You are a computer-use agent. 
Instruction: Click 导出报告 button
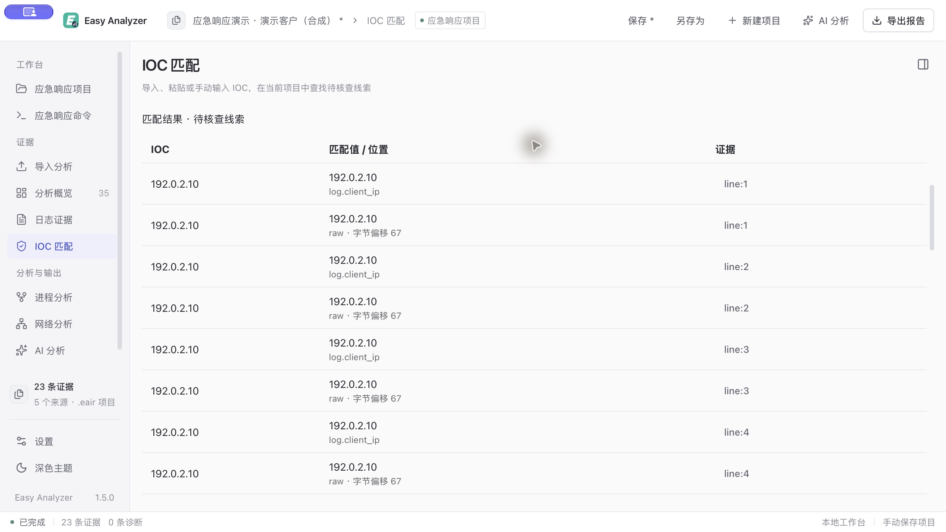tap(898, 20)
